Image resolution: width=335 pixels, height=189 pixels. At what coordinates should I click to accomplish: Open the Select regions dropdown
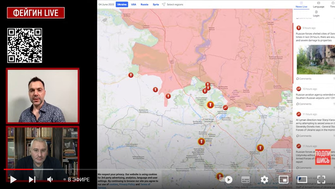point(173,4)
